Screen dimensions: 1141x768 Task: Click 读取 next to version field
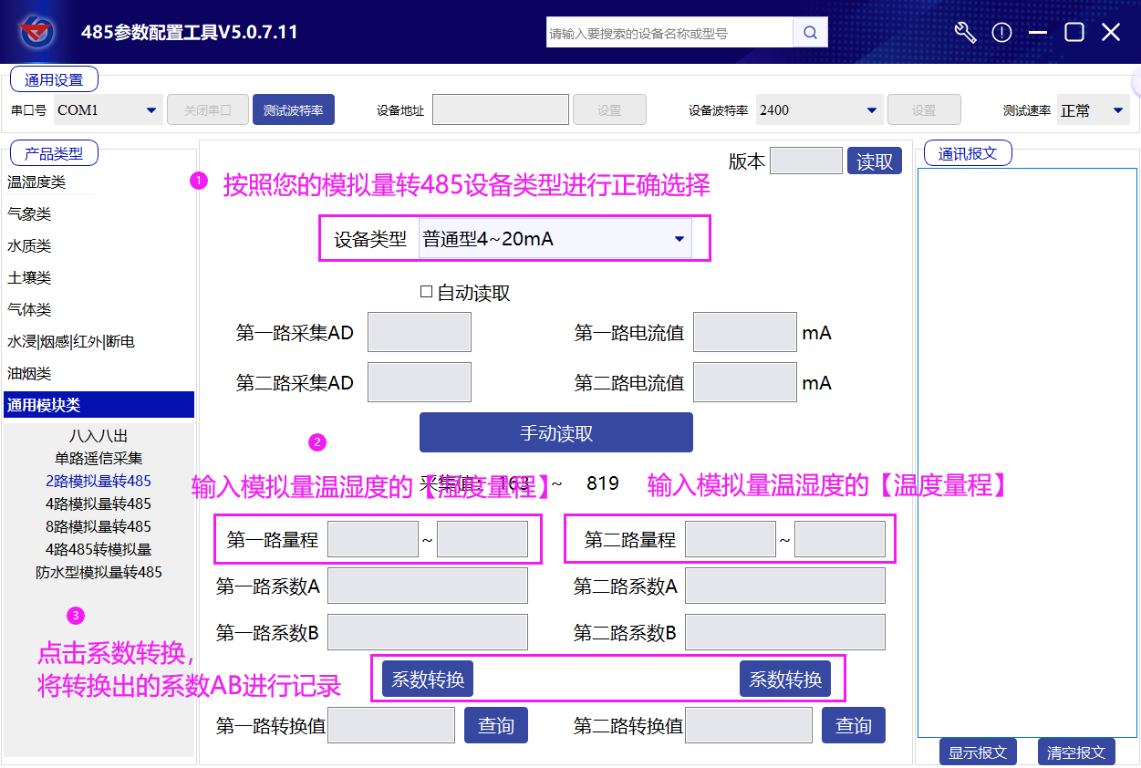point(874,161)
